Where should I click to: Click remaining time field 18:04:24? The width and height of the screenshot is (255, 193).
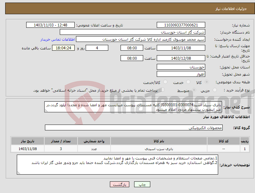63,48
